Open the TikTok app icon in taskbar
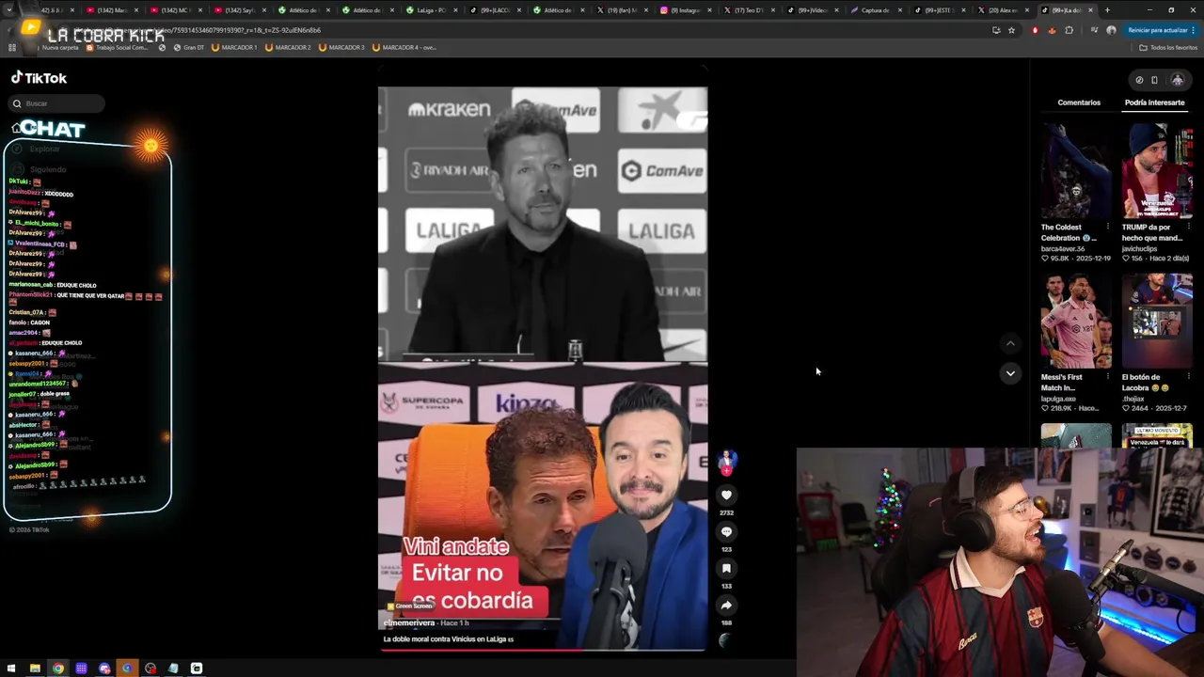 (x=197, y=669)
